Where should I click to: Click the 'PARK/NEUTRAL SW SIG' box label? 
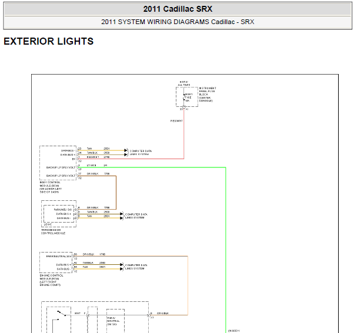113,321
